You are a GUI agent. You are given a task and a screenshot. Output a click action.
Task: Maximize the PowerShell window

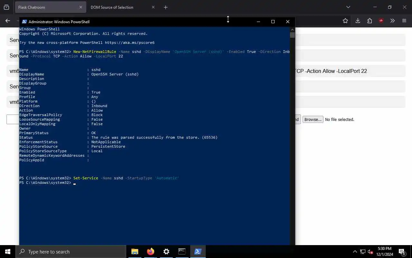click(x=273, y=22)
